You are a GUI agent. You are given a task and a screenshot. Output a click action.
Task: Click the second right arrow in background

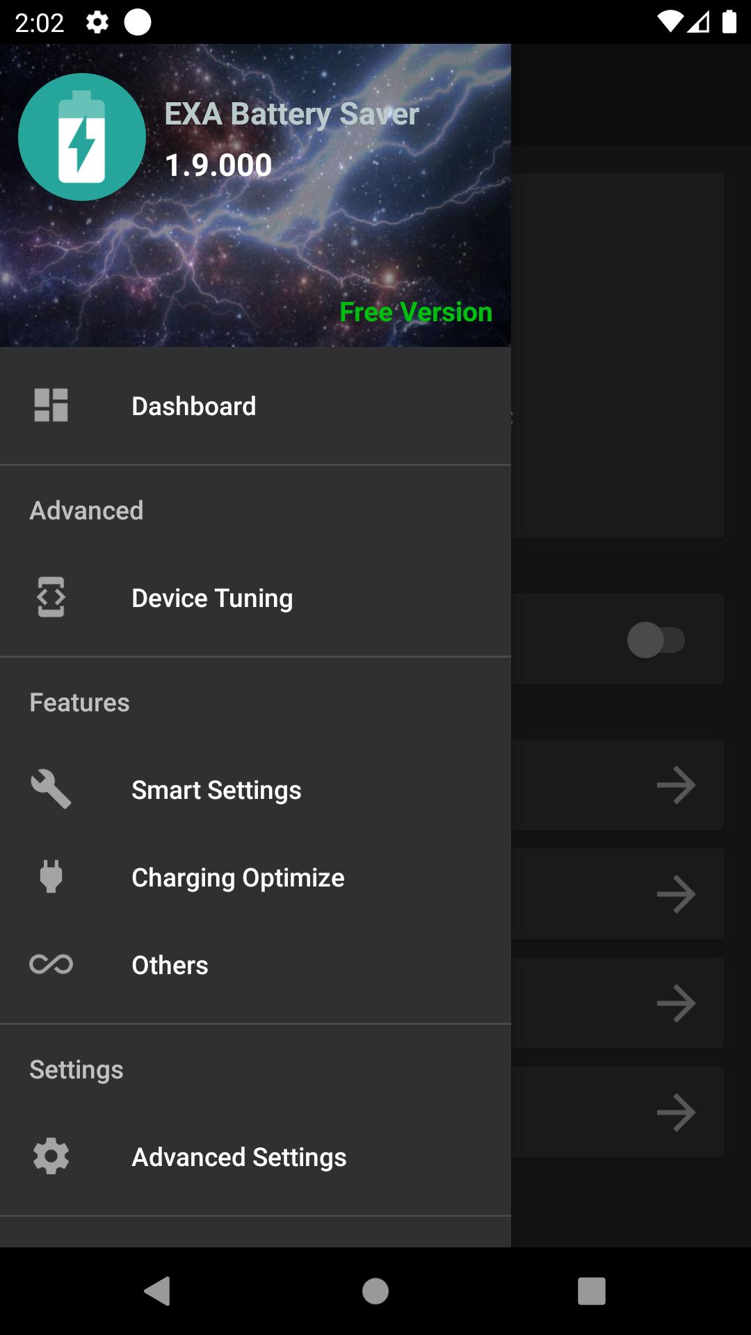pos(676,894)
